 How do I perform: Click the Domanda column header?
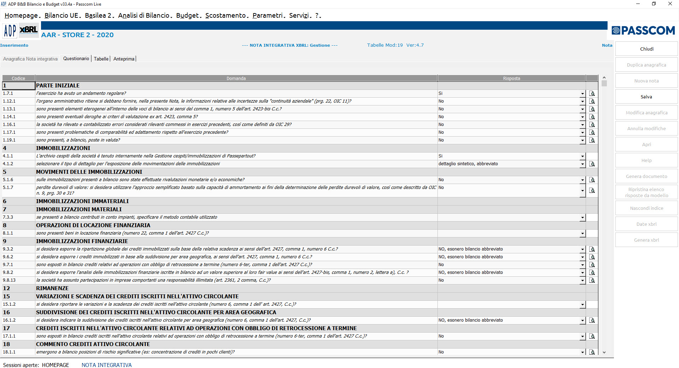tap(236, 78)
